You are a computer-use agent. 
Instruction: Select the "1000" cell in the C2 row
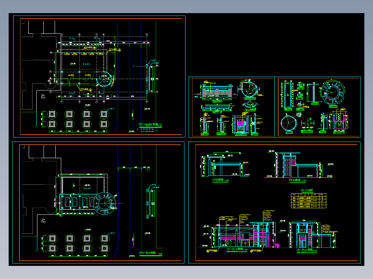pyautogui.click(x=301, y=206)
